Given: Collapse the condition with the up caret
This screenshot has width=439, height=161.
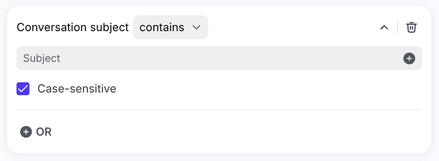Looking at the screenshot, I should pyautogui.click(x=384, y=27).
